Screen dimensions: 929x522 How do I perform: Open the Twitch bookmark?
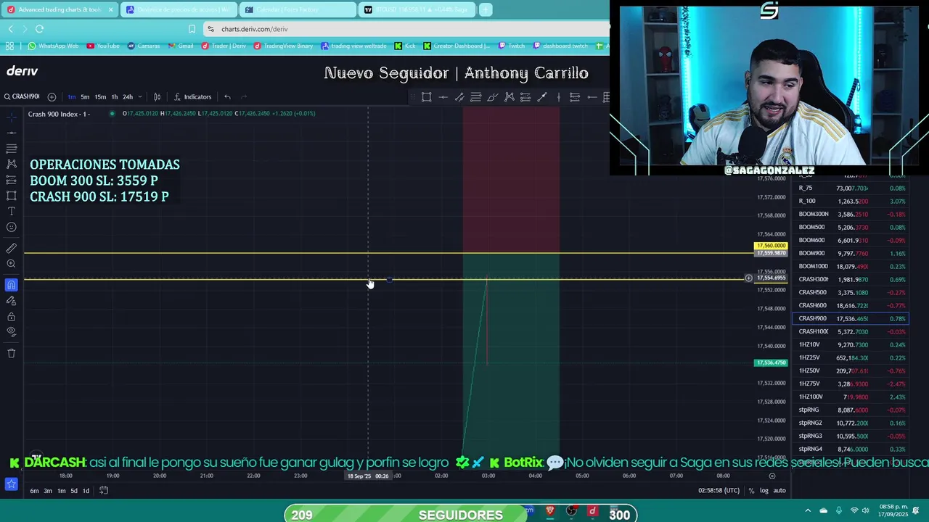coord(512,46)
